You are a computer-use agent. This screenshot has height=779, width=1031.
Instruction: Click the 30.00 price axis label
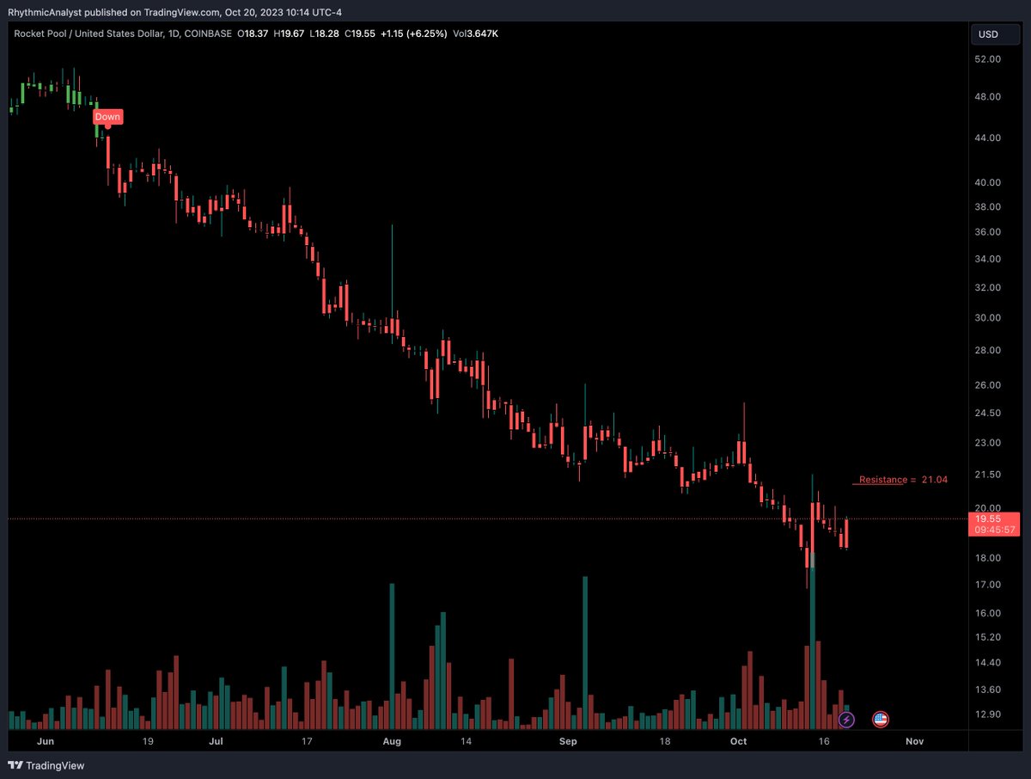(x=989, y=317)
